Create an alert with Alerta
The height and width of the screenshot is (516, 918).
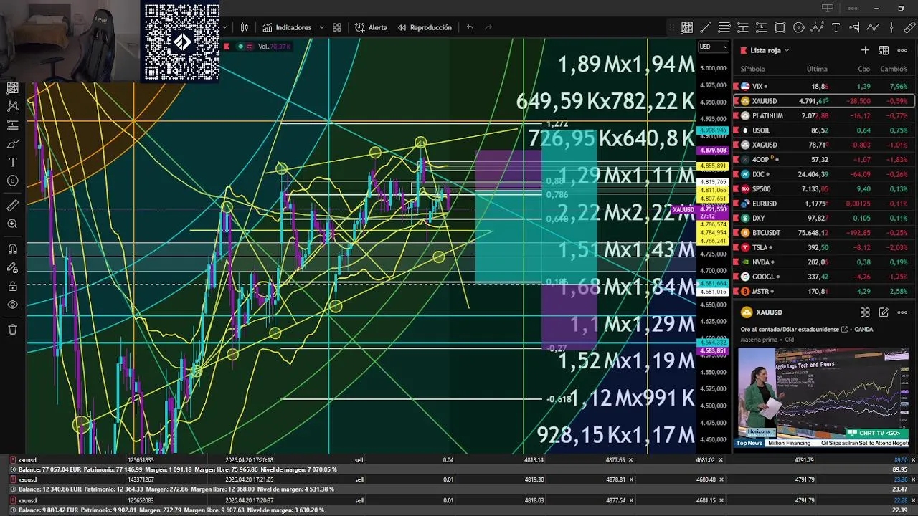(x=371, y=27)
